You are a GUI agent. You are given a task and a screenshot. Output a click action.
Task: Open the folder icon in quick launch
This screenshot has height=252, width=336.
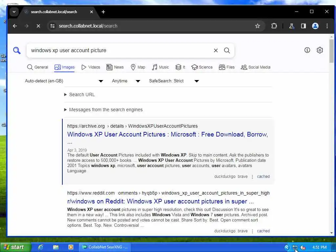click(56, 247)
